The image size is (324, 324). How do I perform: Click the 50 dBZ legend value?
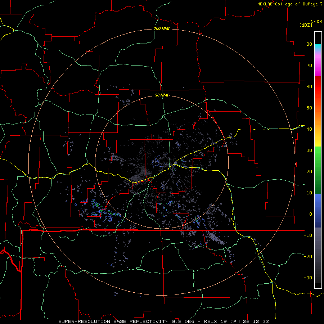[x=309, y=108]
